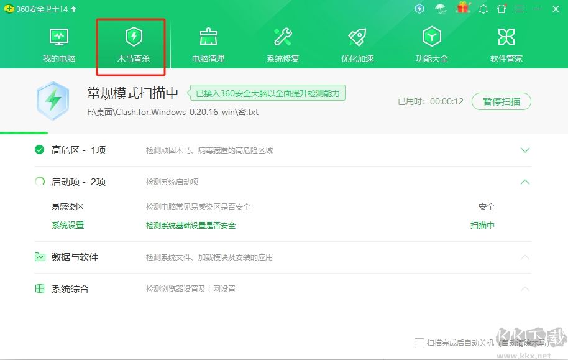This screenshot has width=568, height=360.
Task: Expand the 系统综合 section chevron
Action: coord(525,289)
